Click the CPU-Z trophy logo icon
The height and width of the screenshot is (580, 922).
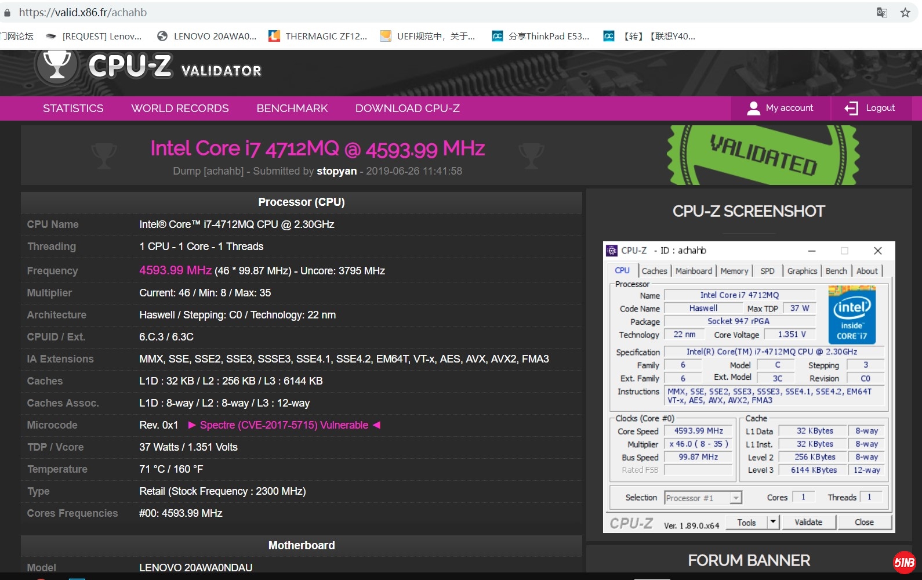pos(56,66)
